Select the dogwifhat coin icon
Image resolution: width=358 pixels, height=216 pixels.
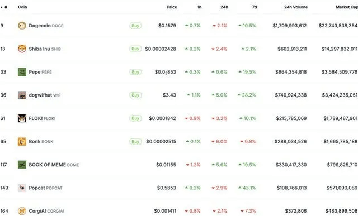click(22, 95)
